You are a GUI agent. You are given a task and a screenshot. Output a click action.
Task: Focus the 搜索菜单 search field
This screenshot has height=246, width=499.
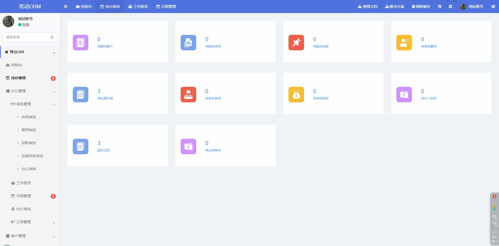pos(30,37)
